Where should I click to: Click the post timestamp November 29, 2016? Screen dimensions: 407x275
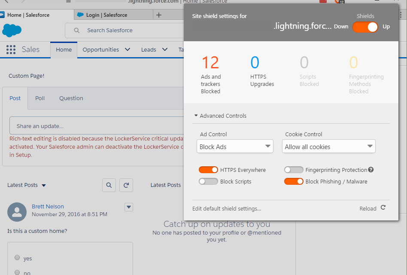pos(69,214)
